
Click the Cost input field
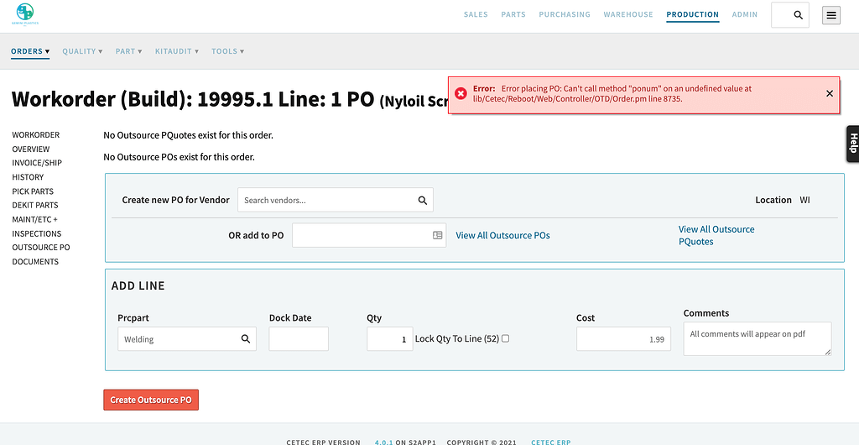click(x=623, y=339)
